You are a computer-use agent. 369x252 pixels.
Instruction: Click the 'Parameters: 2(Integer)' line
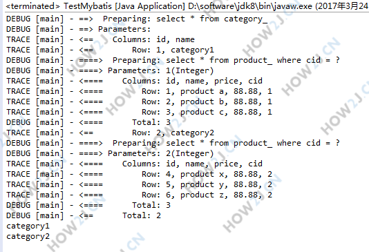click(x=110, y=153)
